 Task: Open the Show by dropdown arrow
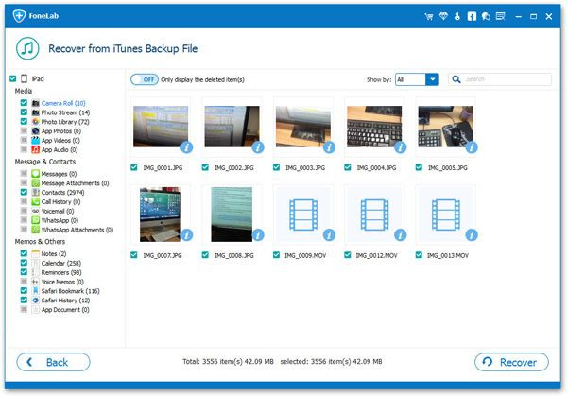432,79
